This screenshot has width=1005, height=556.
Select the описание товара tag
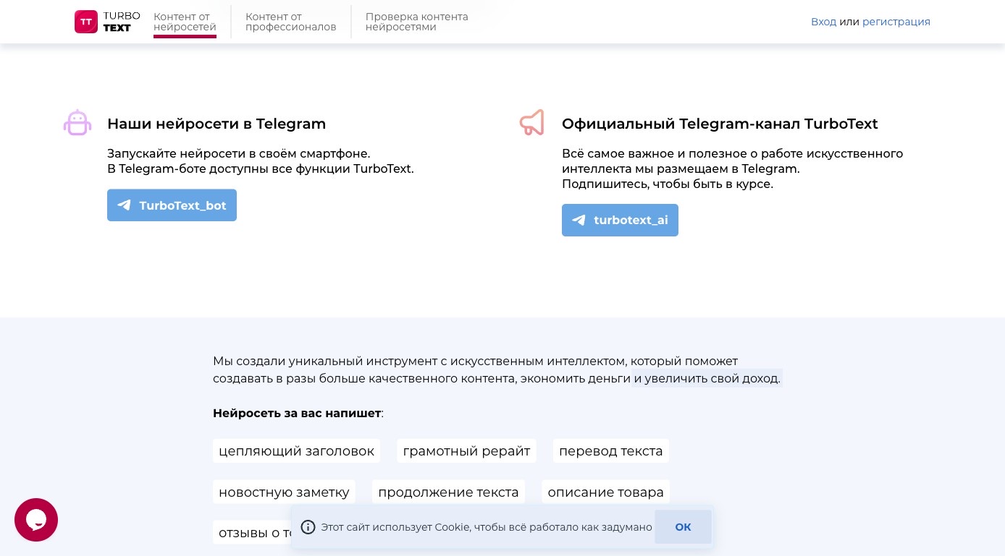(x=605, y=492)
